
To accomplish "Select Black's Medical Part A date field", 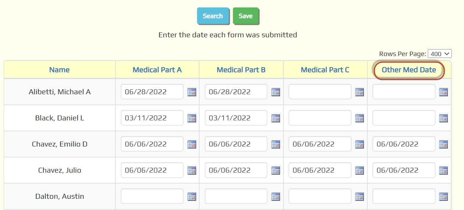I will (152, 118).
